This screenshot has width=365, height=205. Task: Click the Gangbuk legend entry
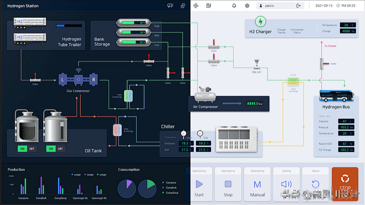pos(170,188)
